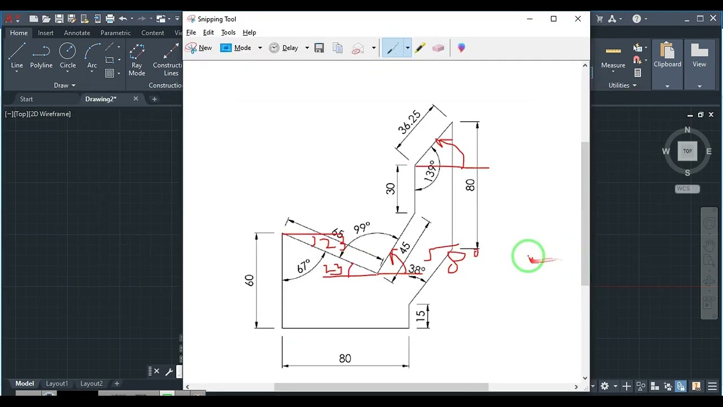
Task: Click the Quick Select icon in Utilities
Action: click(637, 47)
